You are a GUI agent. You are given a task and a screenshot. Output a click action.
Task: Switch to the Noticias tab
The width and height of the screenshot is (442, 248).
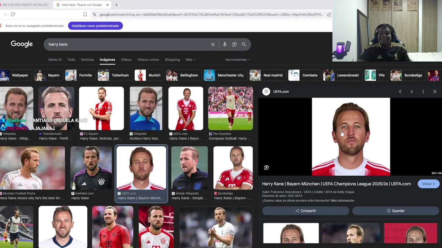coord(87,60)
